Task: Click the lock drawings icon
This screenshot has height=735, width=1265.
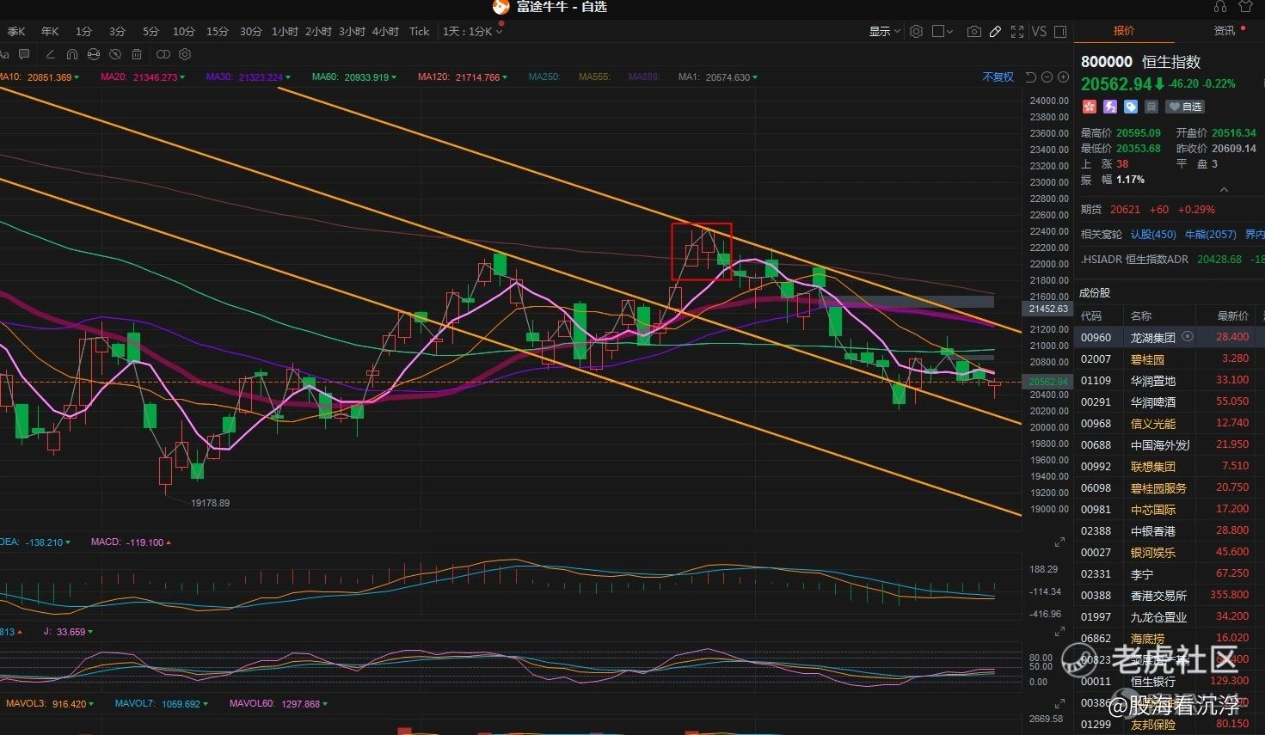Action: (x=94, y=54)
